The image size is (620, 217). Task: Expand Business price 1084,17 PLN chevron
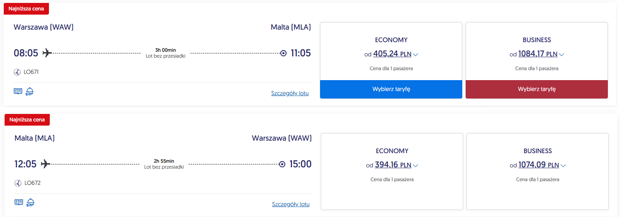tap(561, 55)
